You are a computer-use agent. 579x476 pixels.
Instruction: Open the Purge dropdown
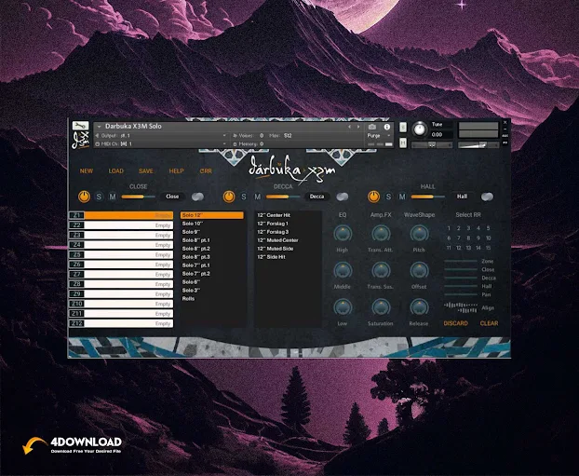pyautogui.click(x=379, y=136)
